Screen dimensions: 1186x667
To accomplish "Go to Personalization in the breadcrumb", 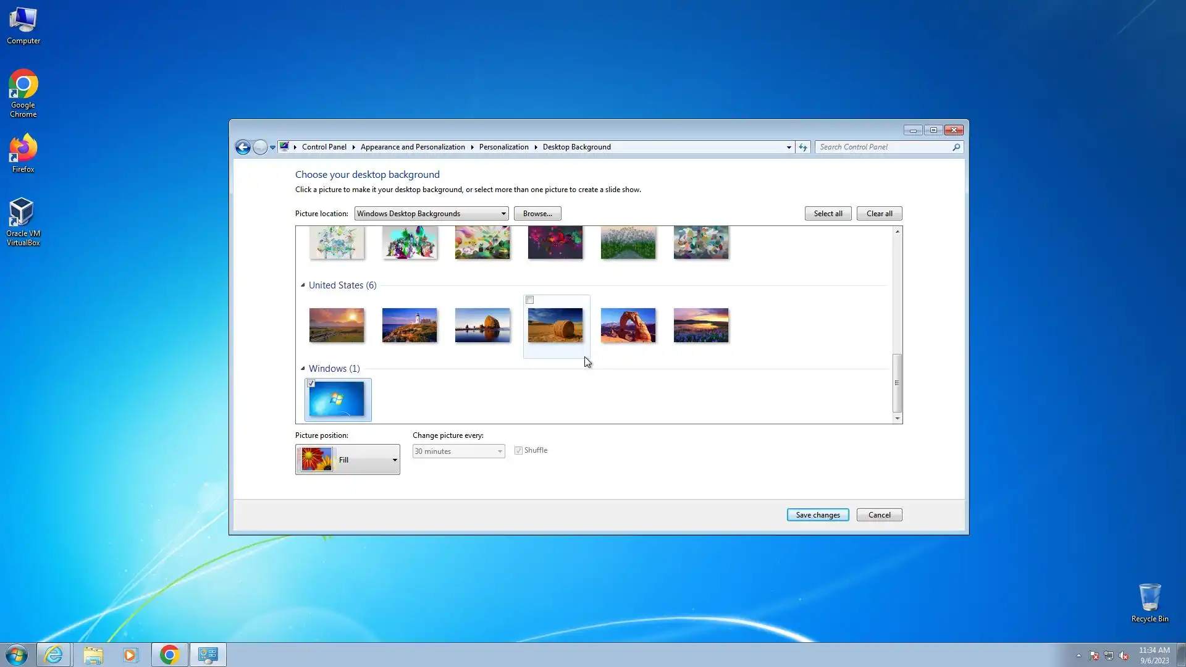I will pyautogui.click(x=503, y=147).
